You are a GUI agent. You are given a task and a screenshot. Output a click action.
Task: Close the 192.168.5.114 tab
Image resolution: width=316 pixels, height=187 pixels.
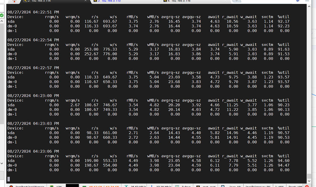[x=86, y=1]
